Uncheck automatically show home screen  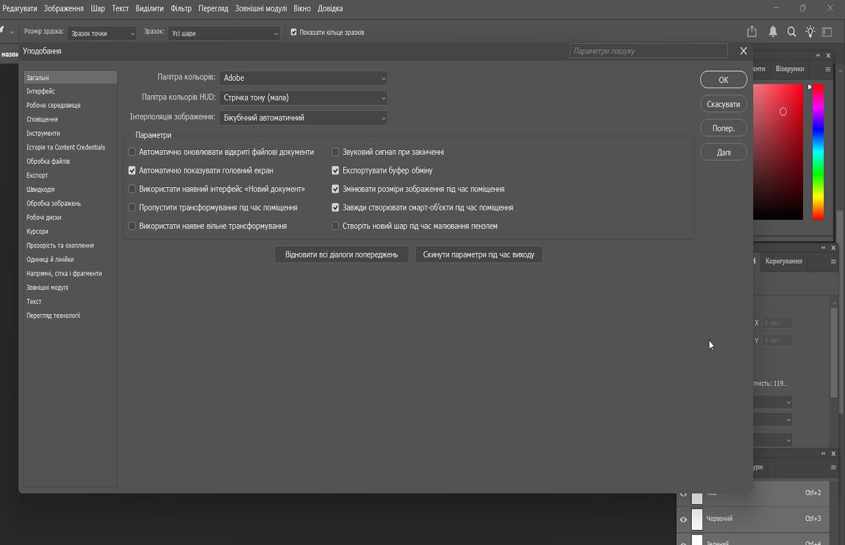point(132,171)
